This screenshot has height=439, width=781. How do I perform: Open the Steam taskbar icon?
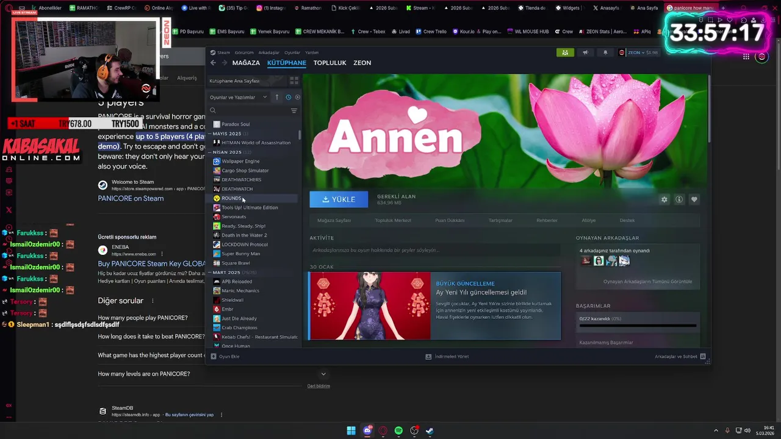[x=430, y=430]
